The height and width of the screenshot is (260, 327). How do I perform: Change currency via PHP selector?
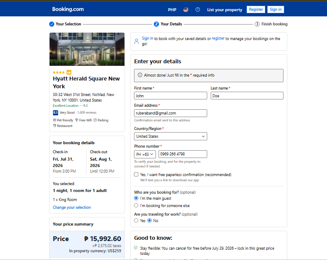tap(172, 9)
